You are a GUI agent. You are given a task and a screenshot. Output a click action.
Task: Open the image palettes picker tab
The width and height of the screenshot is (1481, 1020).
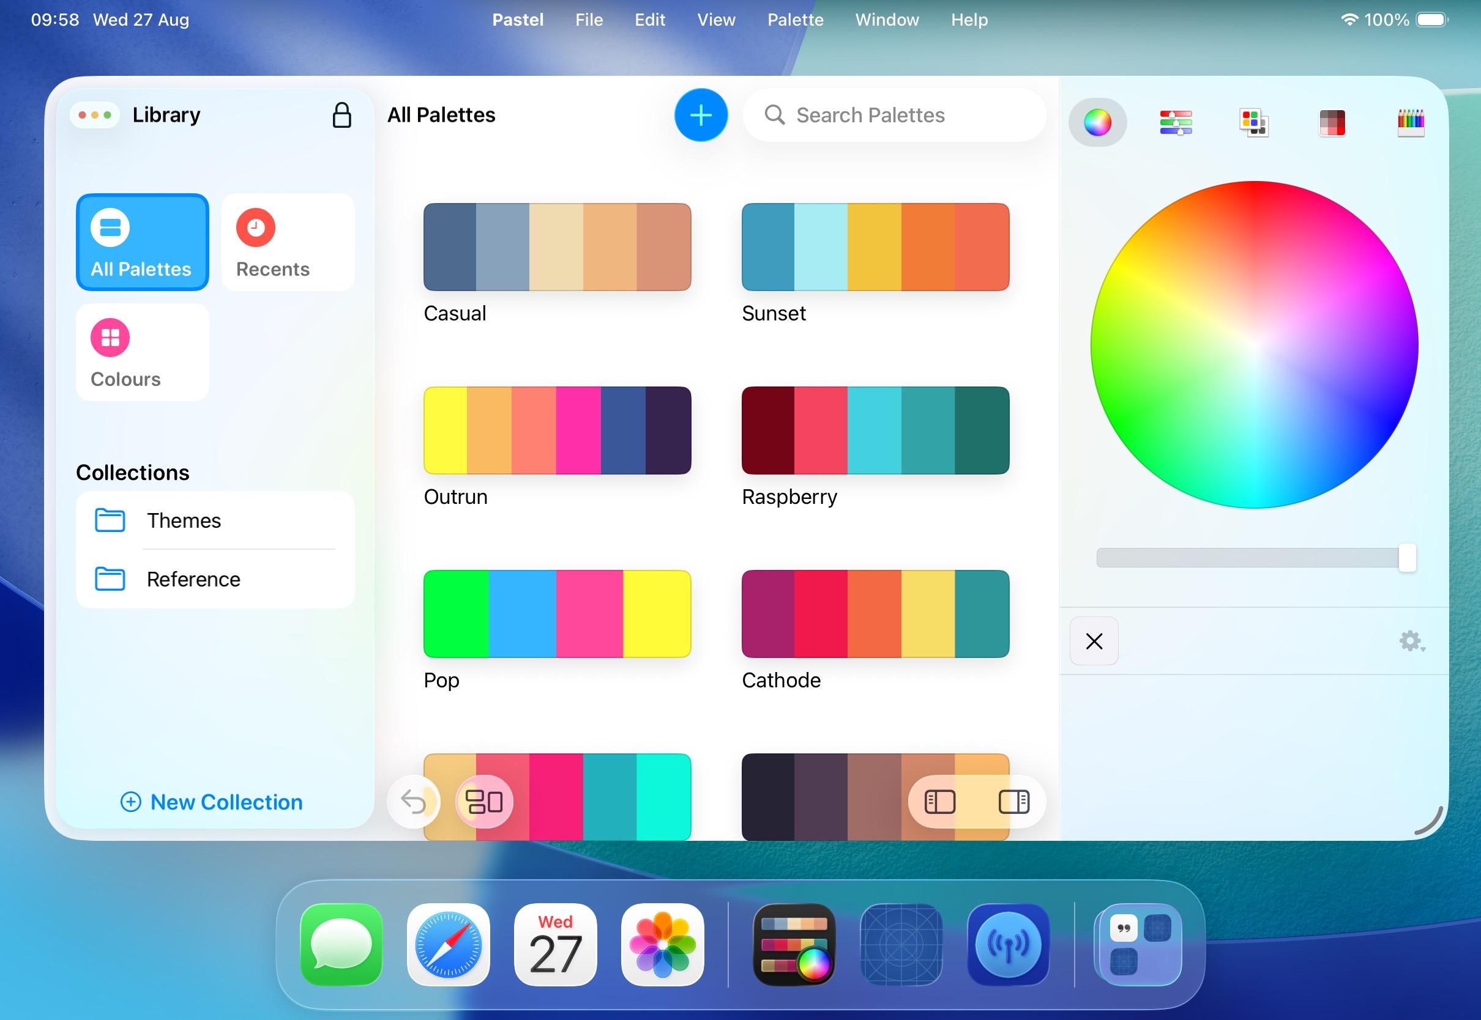point(1332,122)
